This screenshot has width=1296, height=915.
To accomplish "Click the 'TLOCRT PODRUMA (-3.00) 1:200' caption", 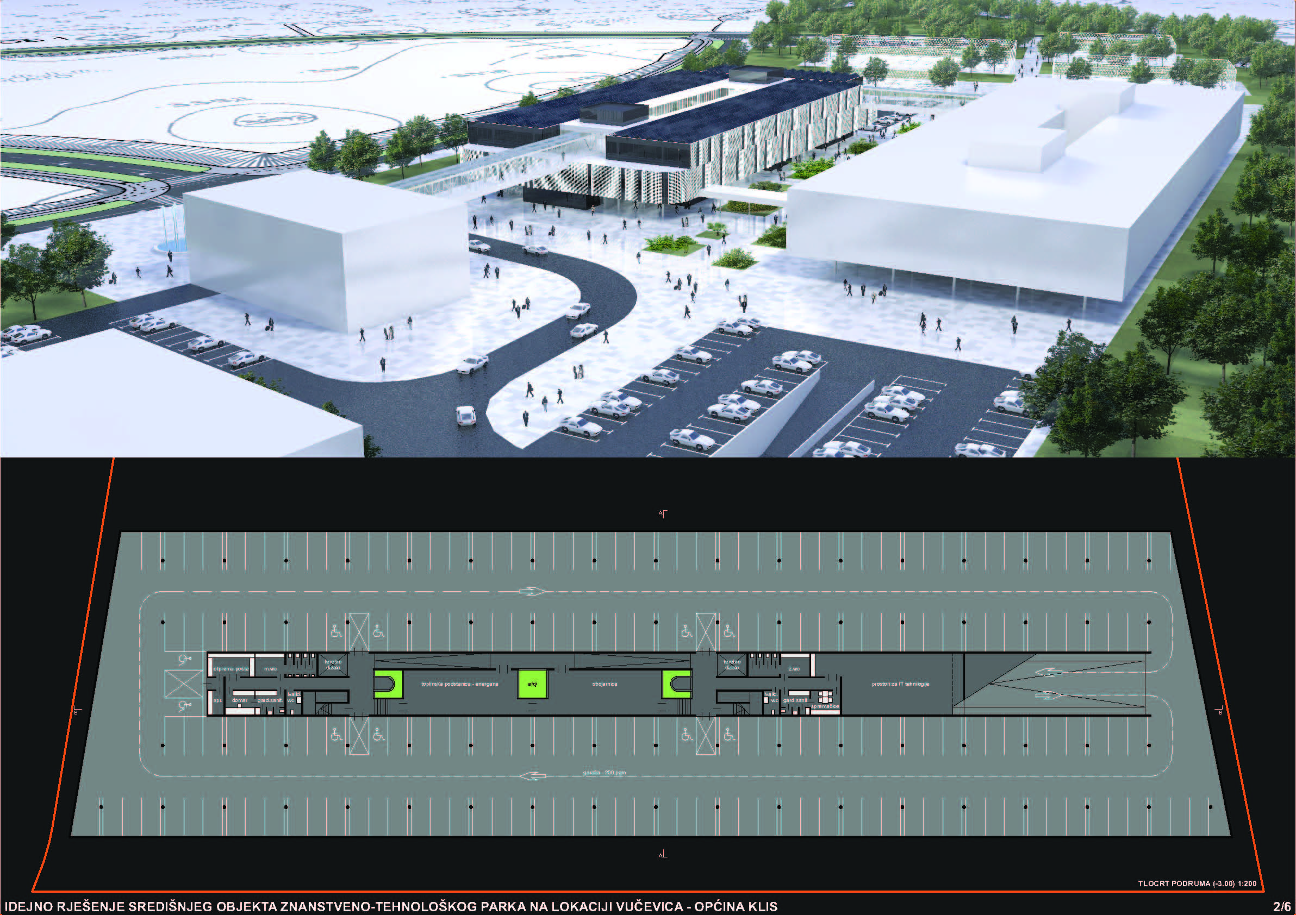I will 1197,883.
